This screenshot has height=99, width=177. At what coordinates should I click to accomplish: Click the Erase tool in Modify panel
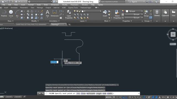[x=42, y=11]
